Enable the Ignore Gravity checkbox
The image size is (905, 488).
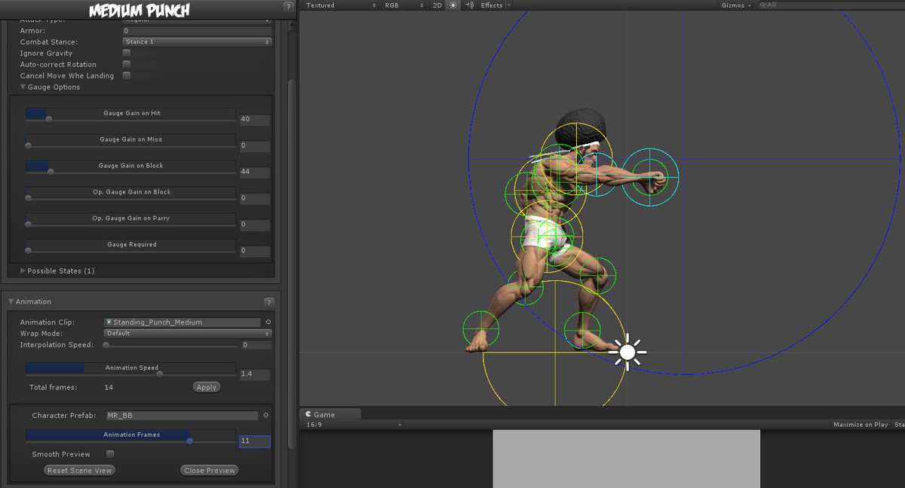(x=127, y=53)
